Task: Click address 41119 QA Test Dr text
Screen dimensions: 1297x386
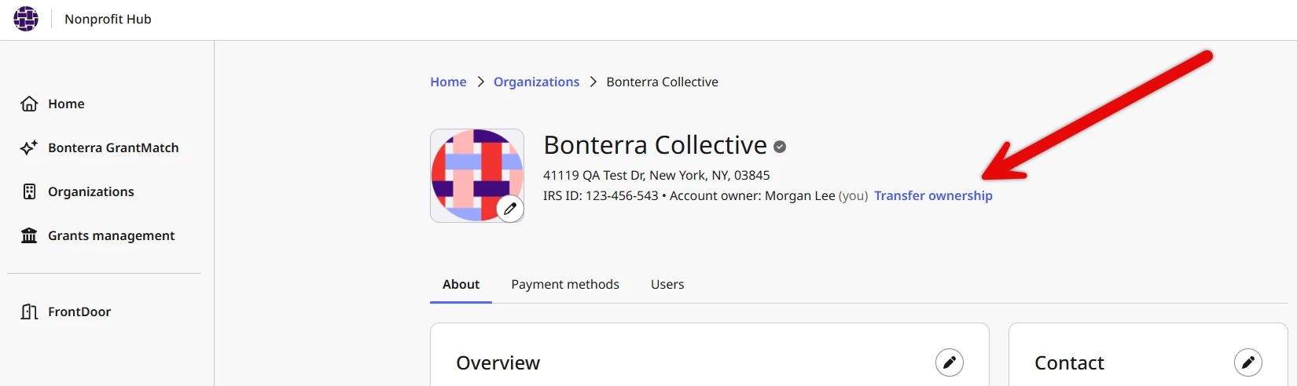Action: [x=656, y=175]
